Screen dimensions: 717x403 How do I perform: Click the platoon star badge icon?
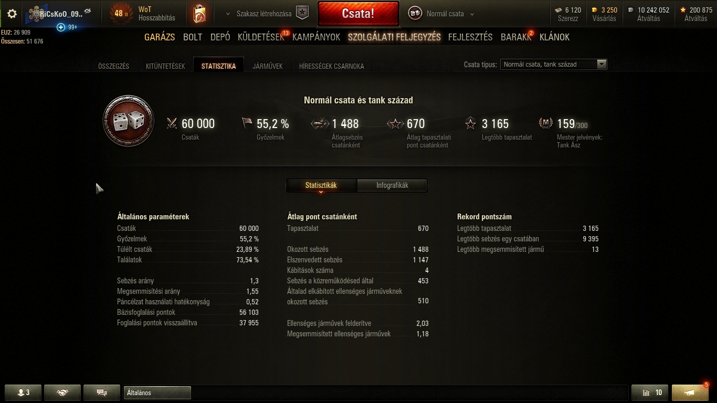pyautogui.click(x=302, y=13)
